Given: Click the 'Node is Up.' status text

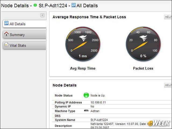Looking at the screenshot, I should 98,95.
